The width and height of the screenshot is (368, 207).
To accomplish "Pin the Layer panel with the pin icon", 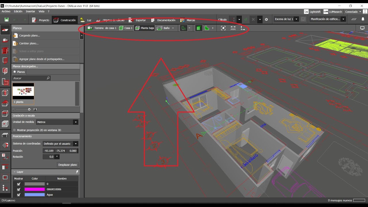I will (77, 172).
